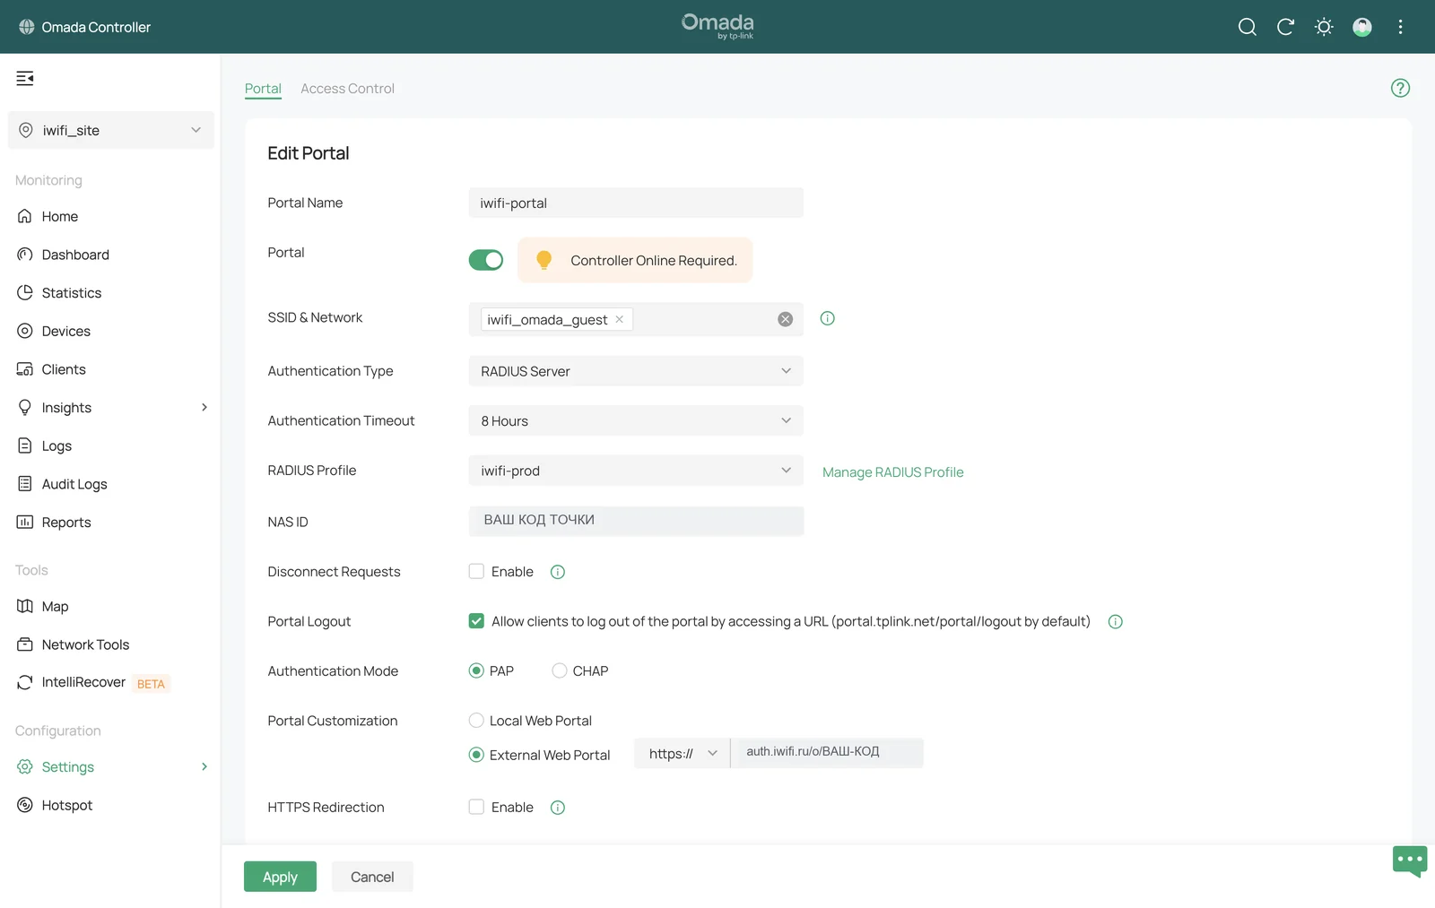1435x908 pixels.
Task: Click the Insights lightbulb icon
Action: (25, 407)
